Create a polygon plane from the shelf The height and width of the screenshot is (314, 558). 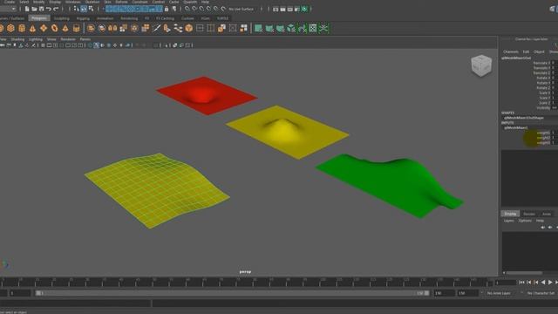pos(44,29)
